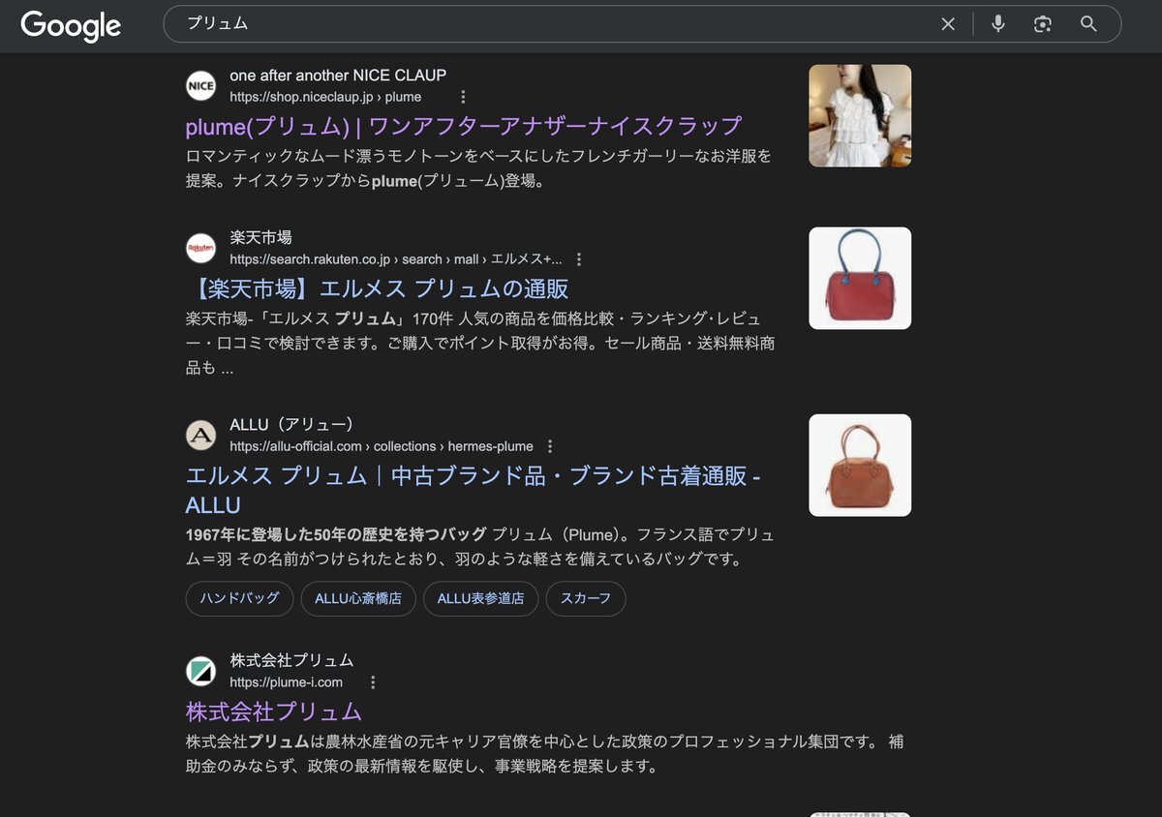The image size is (1162, 817).
Task: Click the ALLU site favicon
Action: (200, 435)
